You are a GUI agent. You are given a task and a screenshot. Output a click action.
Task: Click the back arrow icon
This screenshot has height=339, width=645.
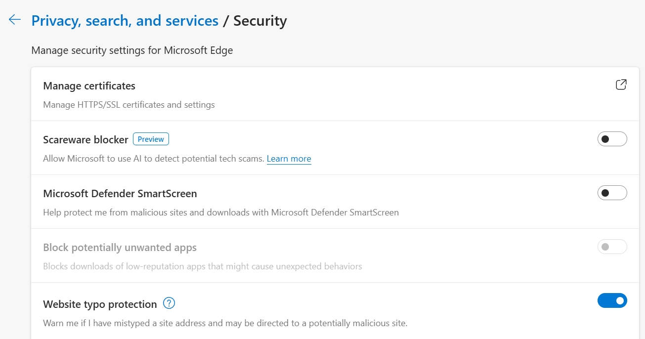15,20
